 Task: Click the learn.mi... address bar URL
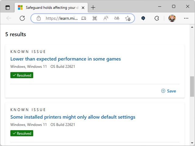[x=62, y=18]
